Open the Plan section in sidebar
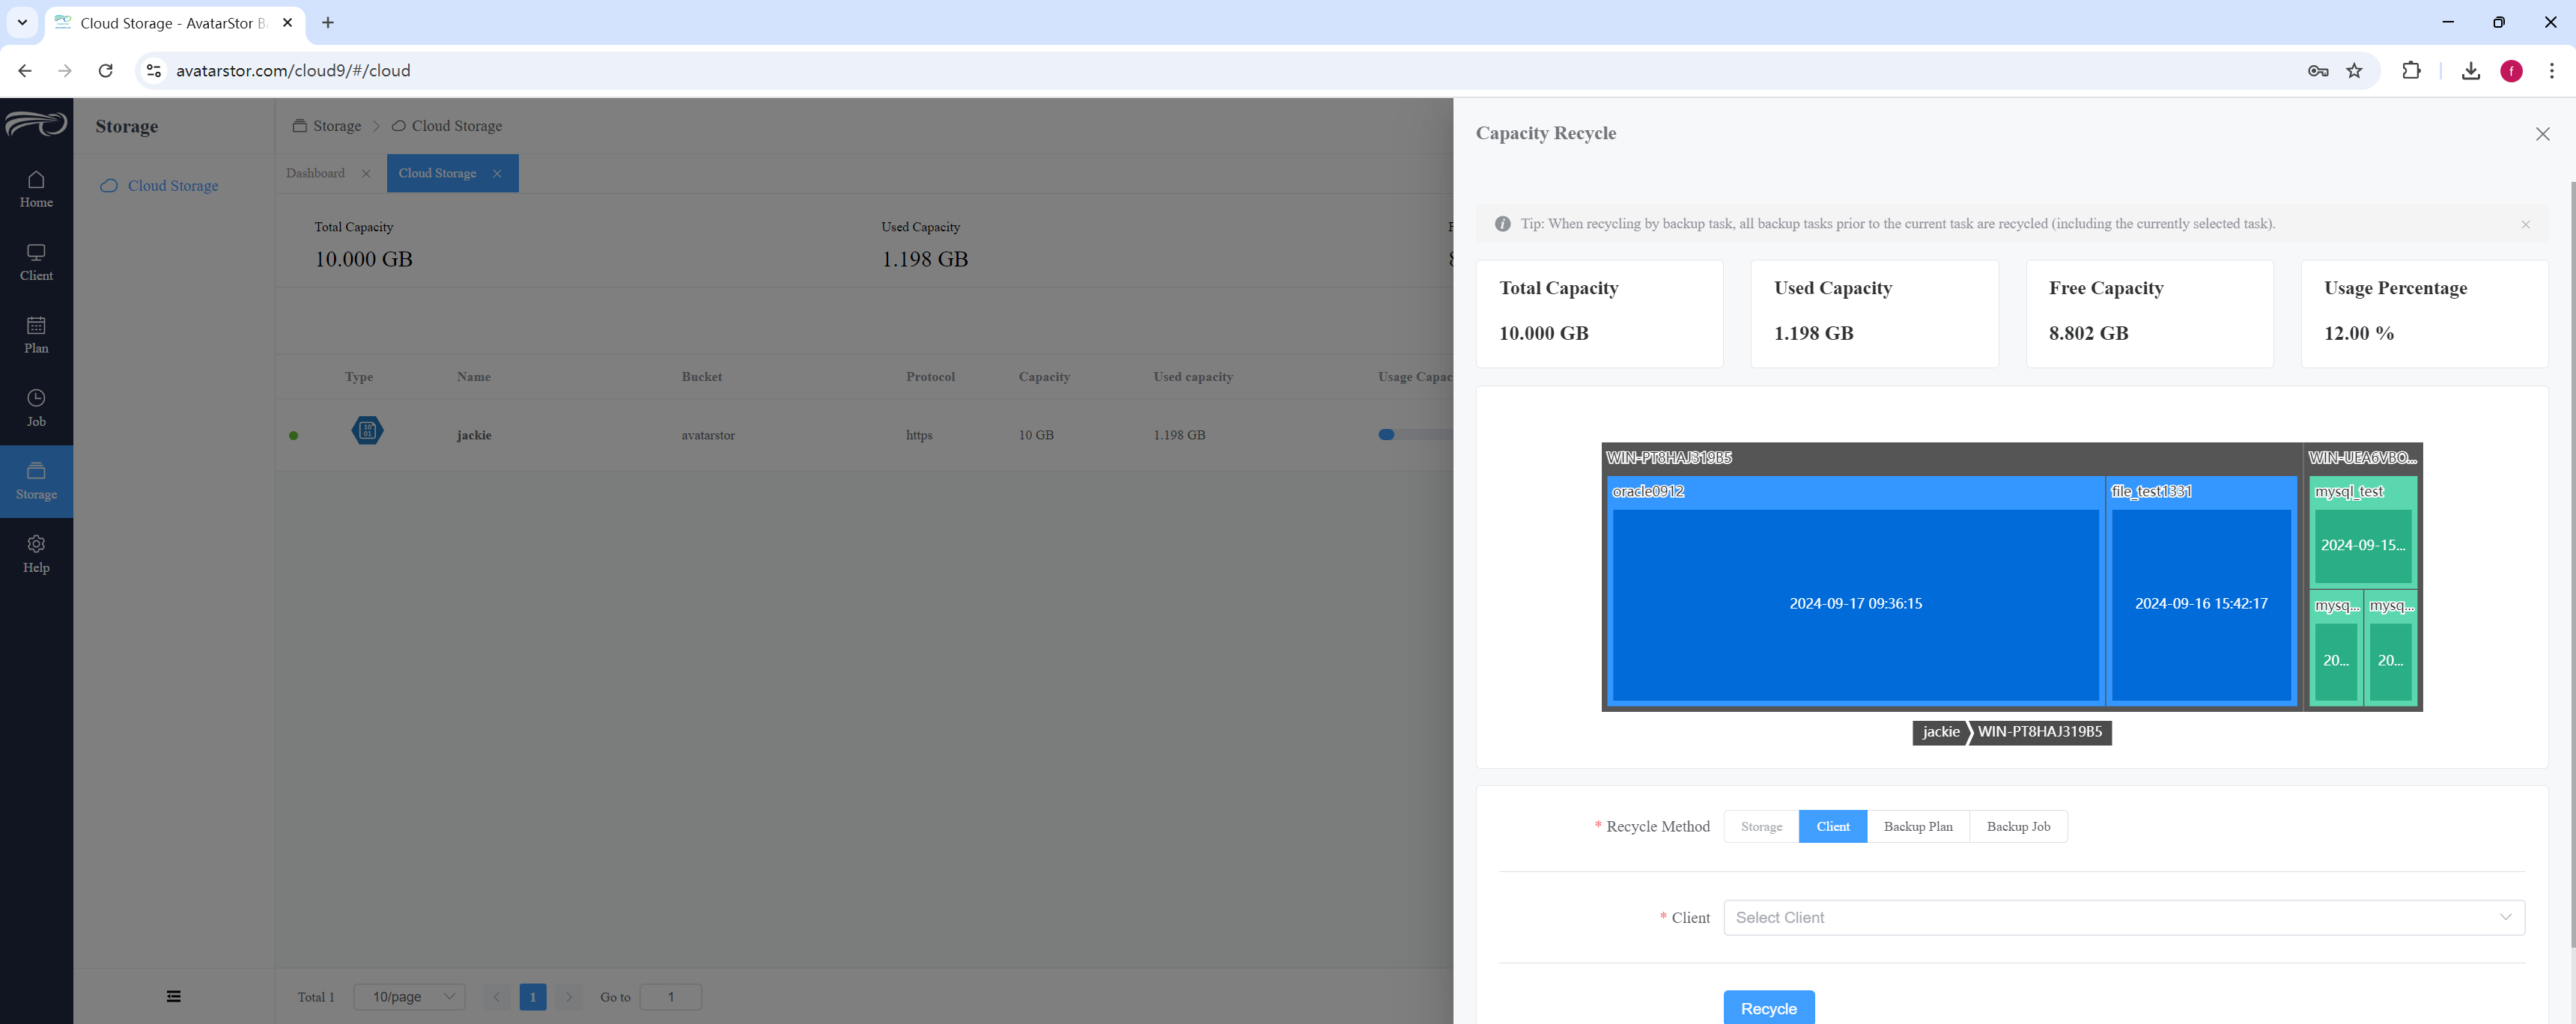Image resolution: width=2576 pixels, height=1024 pixels. point(36,335)
